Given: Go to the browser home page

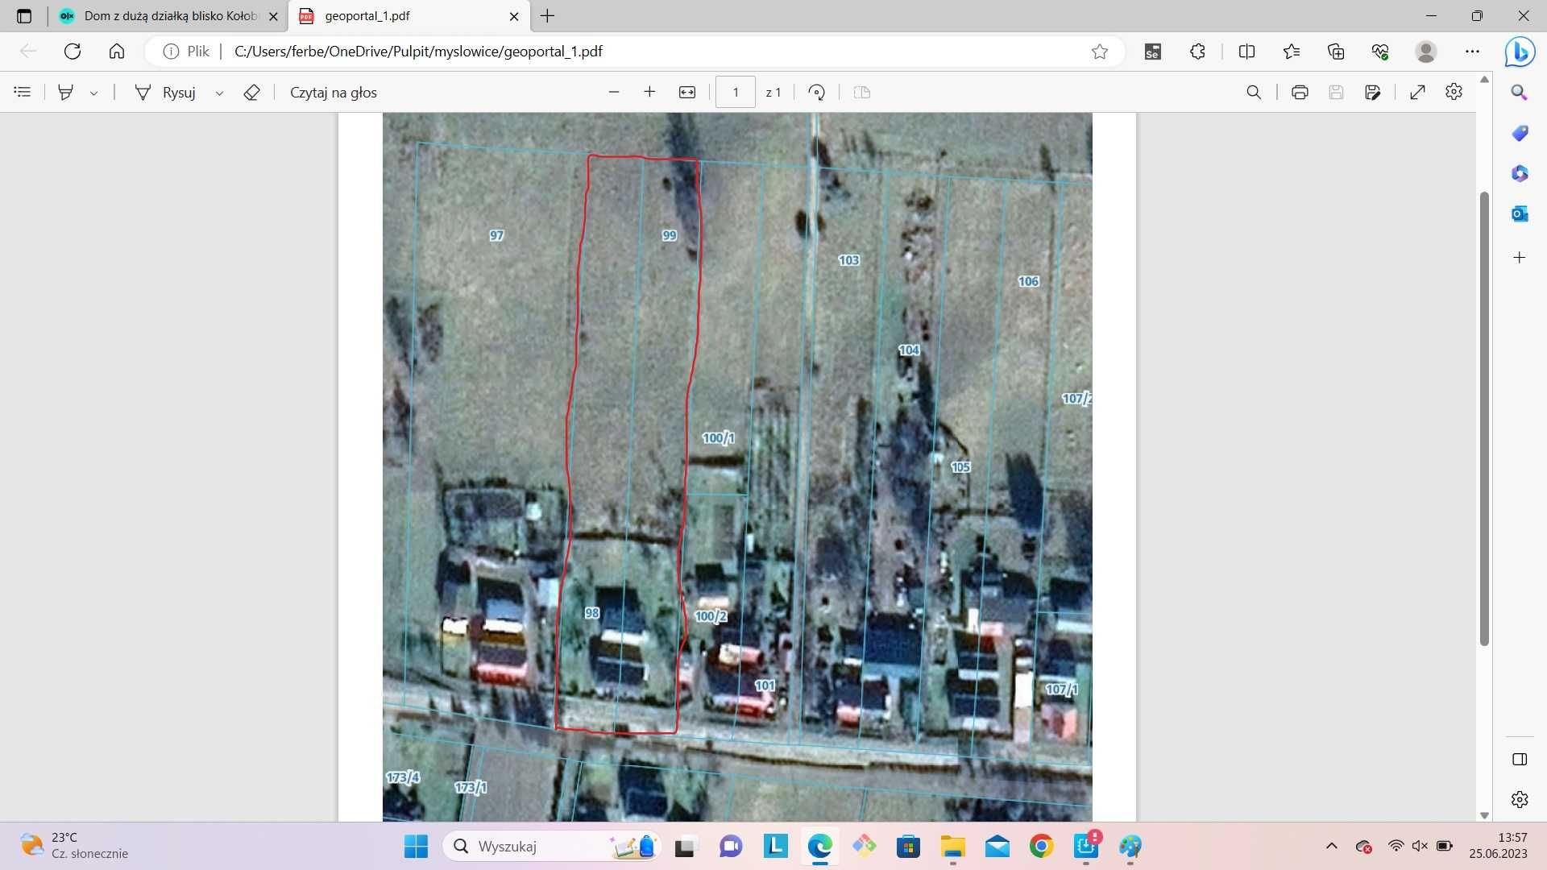Looking at the screenshot, I should tap(117, 52).
